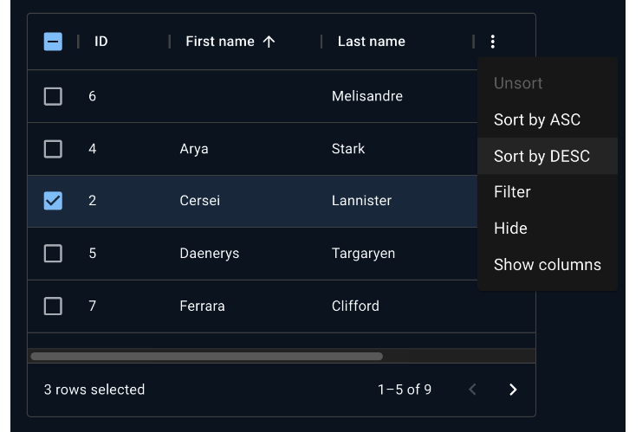Image resolution: width=642 pixels, height=432 pixels.
Task: Click the previous page arrow
Action: coord(472,390)
